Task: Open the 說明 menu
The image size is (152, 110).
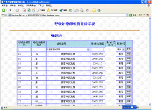Action: [49, 5]
